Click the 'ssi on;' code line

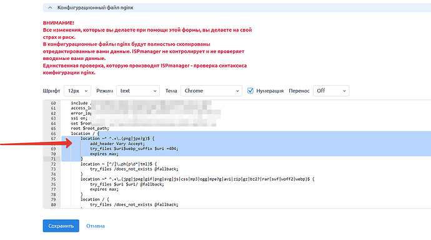pos(79,118)
